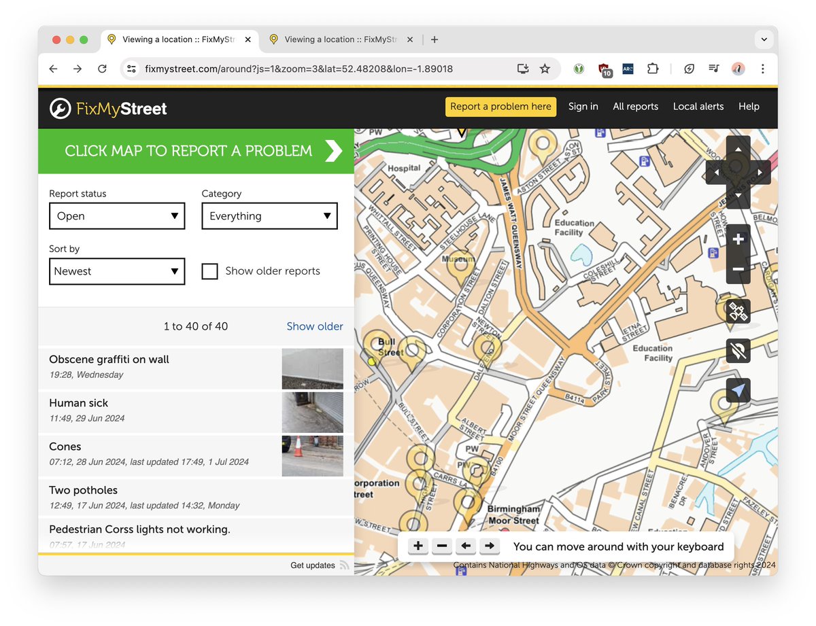The image size is (816, 626).
Task: Close the first browser tab
Action: tap(248, 39)
